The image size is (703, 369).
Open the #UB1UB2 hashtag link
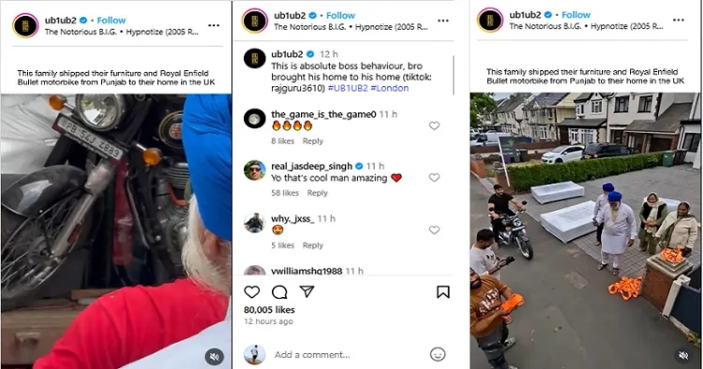point(348,88)
